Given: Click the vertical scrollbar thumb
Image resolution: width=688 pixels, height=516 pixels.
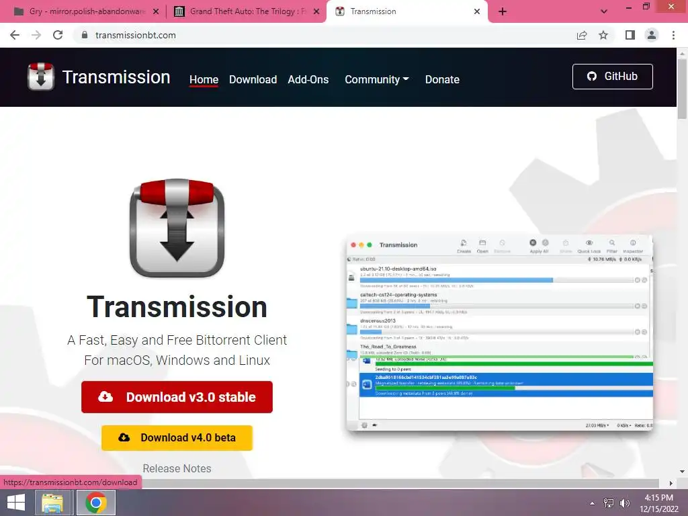Looking at the screenshot, I should tap(682, 89).
